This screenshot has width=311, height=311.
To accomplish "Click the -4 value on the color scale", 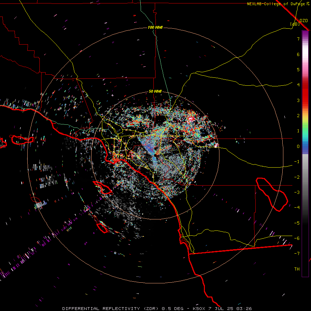I will (297, 208).
